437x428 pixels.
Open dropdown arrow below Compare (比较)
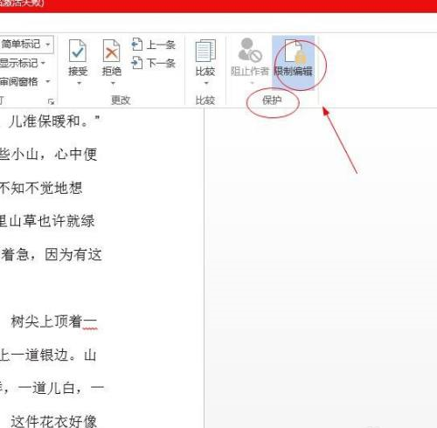click(x=206, y=84)
